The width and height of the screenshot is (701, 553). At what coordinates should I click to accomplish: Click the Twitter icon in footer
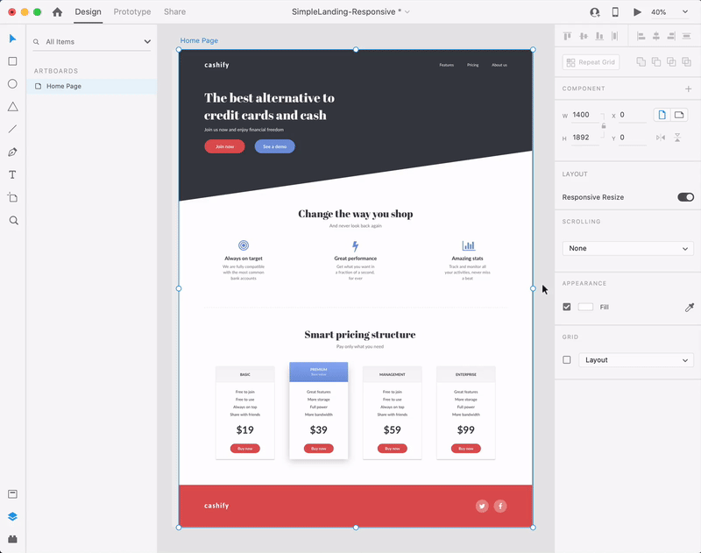coord(482,506)
